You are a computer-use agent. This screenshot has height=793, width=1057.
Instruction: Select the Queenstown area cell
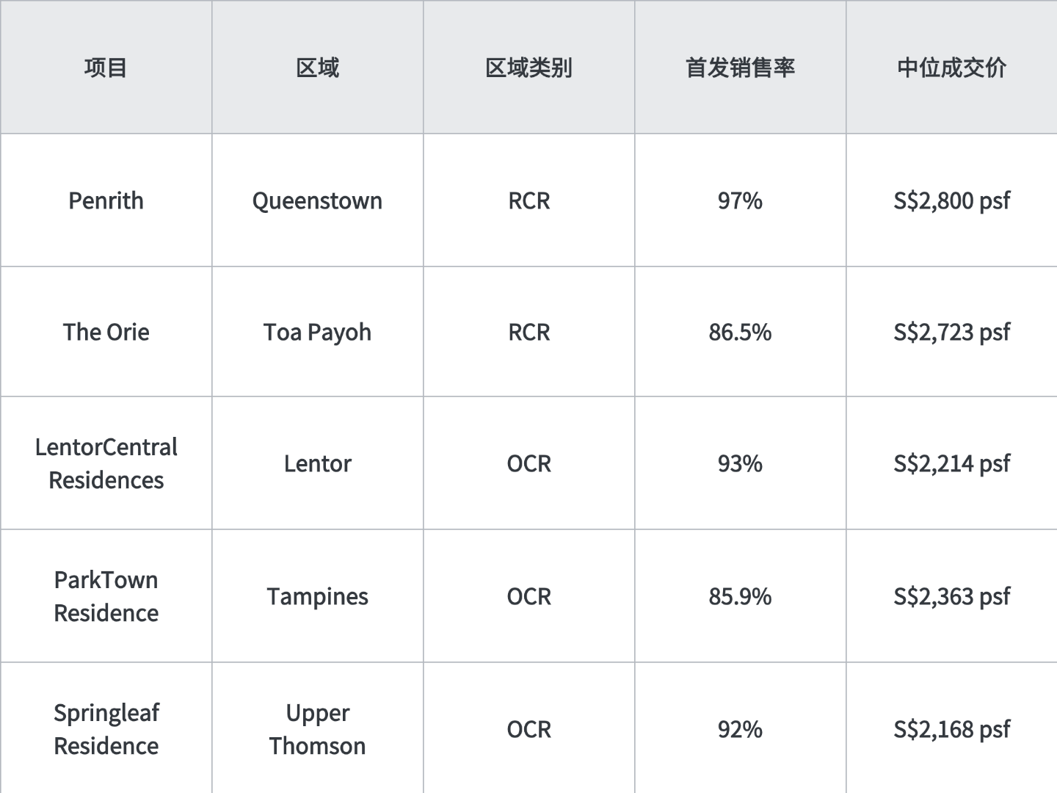coord(317,200)
